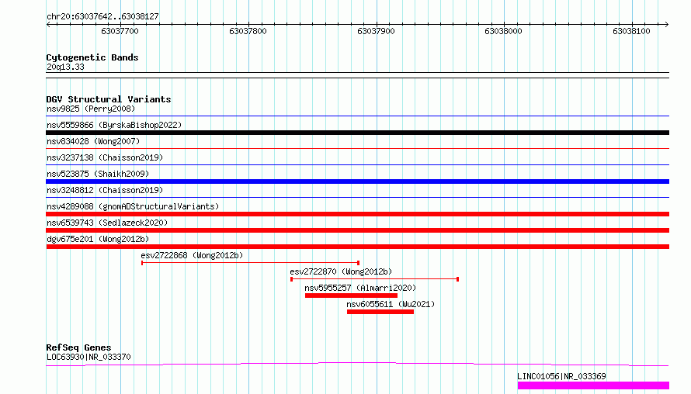Click ruler coordinate 63037900
Screen dimensions: 691x394
pos(376,31)
